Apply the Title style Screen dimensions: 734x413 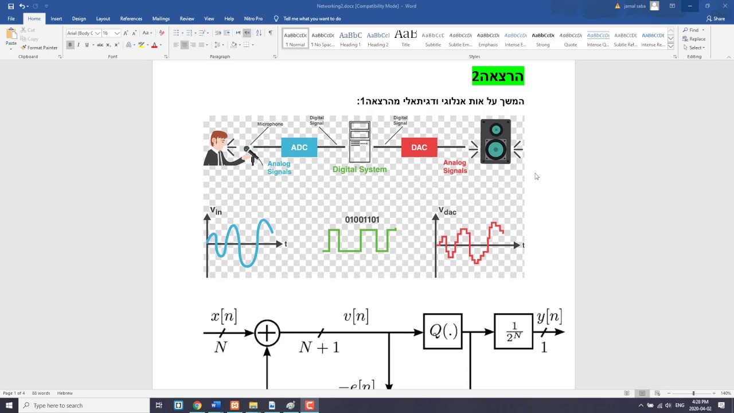click(x=405, y=38)
